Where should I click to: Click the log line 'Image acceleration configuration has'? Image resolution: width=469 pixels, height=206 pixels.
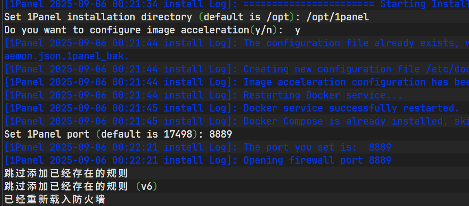click(x=237, y=82)
